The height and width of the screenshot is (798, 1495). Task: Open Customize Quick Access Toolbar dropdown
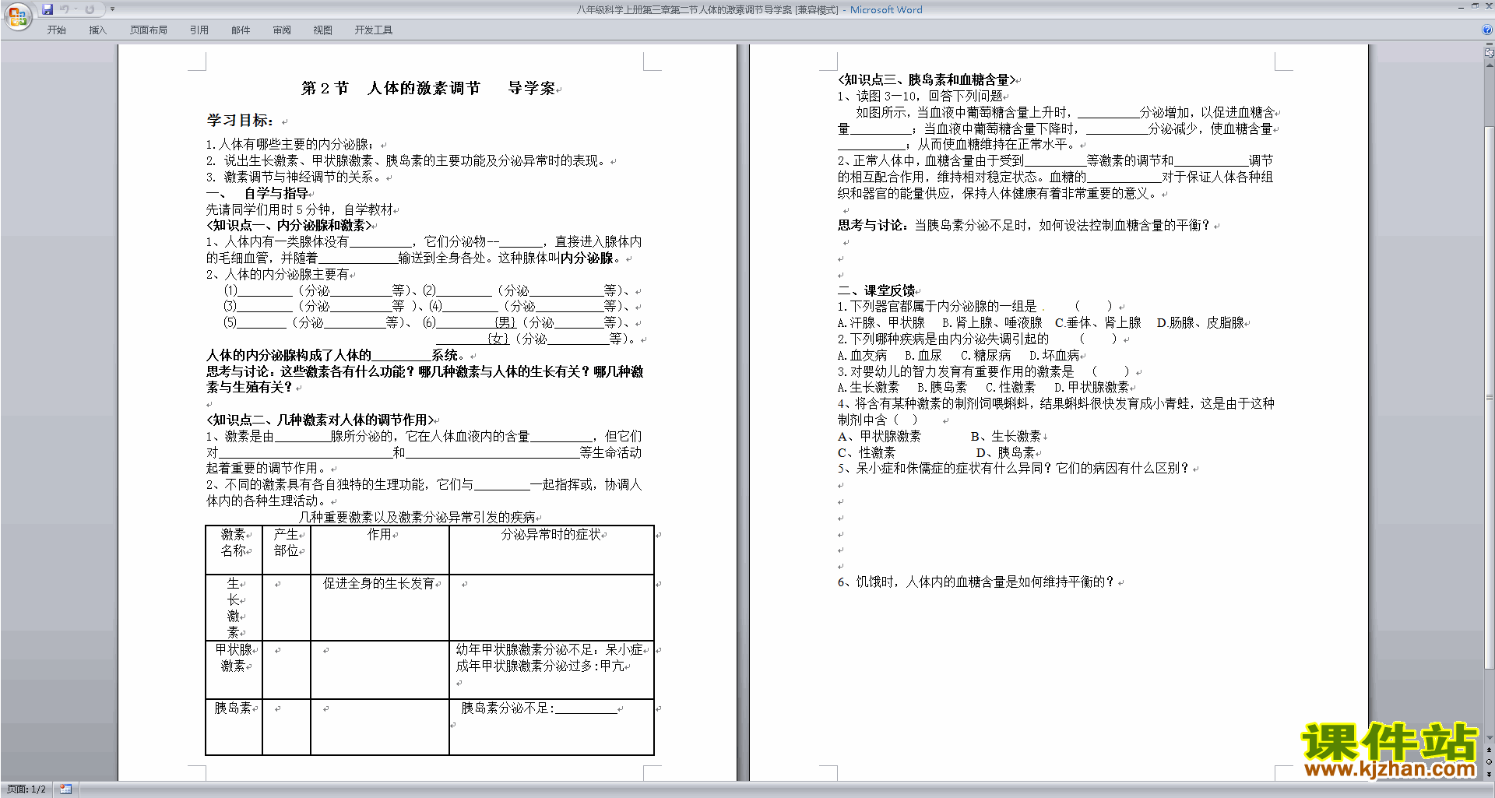[x=112, y=9]
